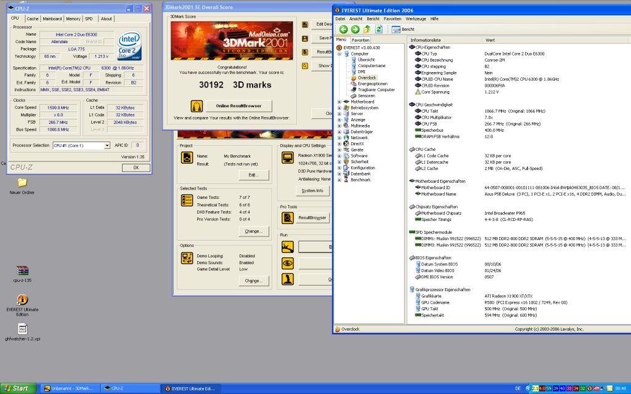Viewport: 631px width, 394px height.
Task: Switch to the Cache tab in CPU-Z
Action: 32,19
